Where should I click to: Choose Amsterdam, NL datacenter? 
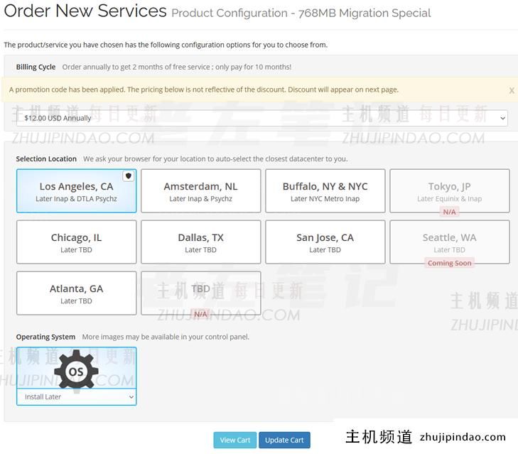200,191
